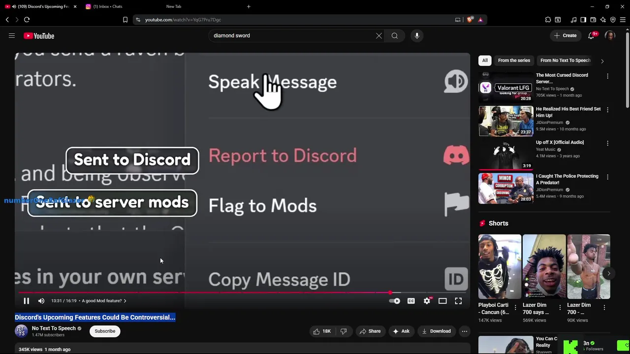Switch to the 'New Tab' browser tab
Screen dimensions: 630x354
click(x=174, y=6)
